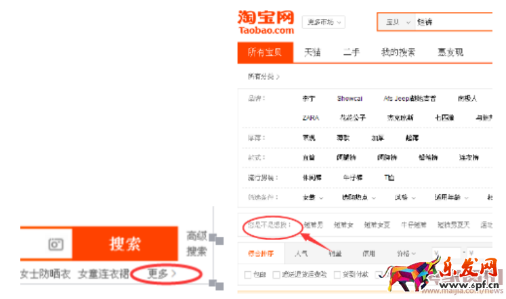Filter by brand 南极人

[467, 99]
